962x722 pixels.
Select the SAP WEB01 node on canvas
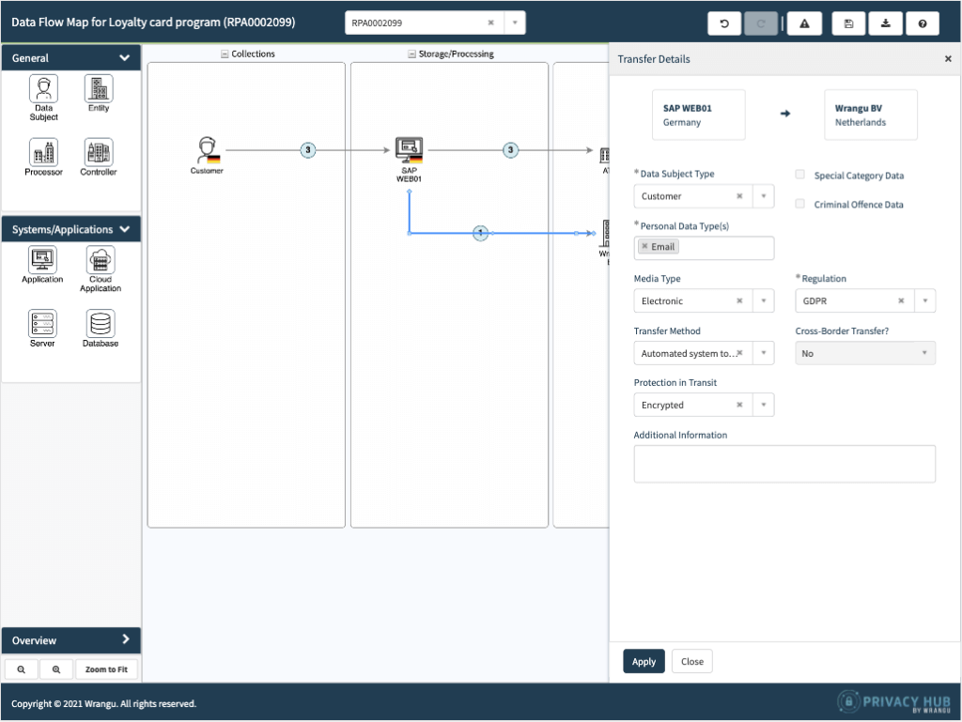pos(410,150)
